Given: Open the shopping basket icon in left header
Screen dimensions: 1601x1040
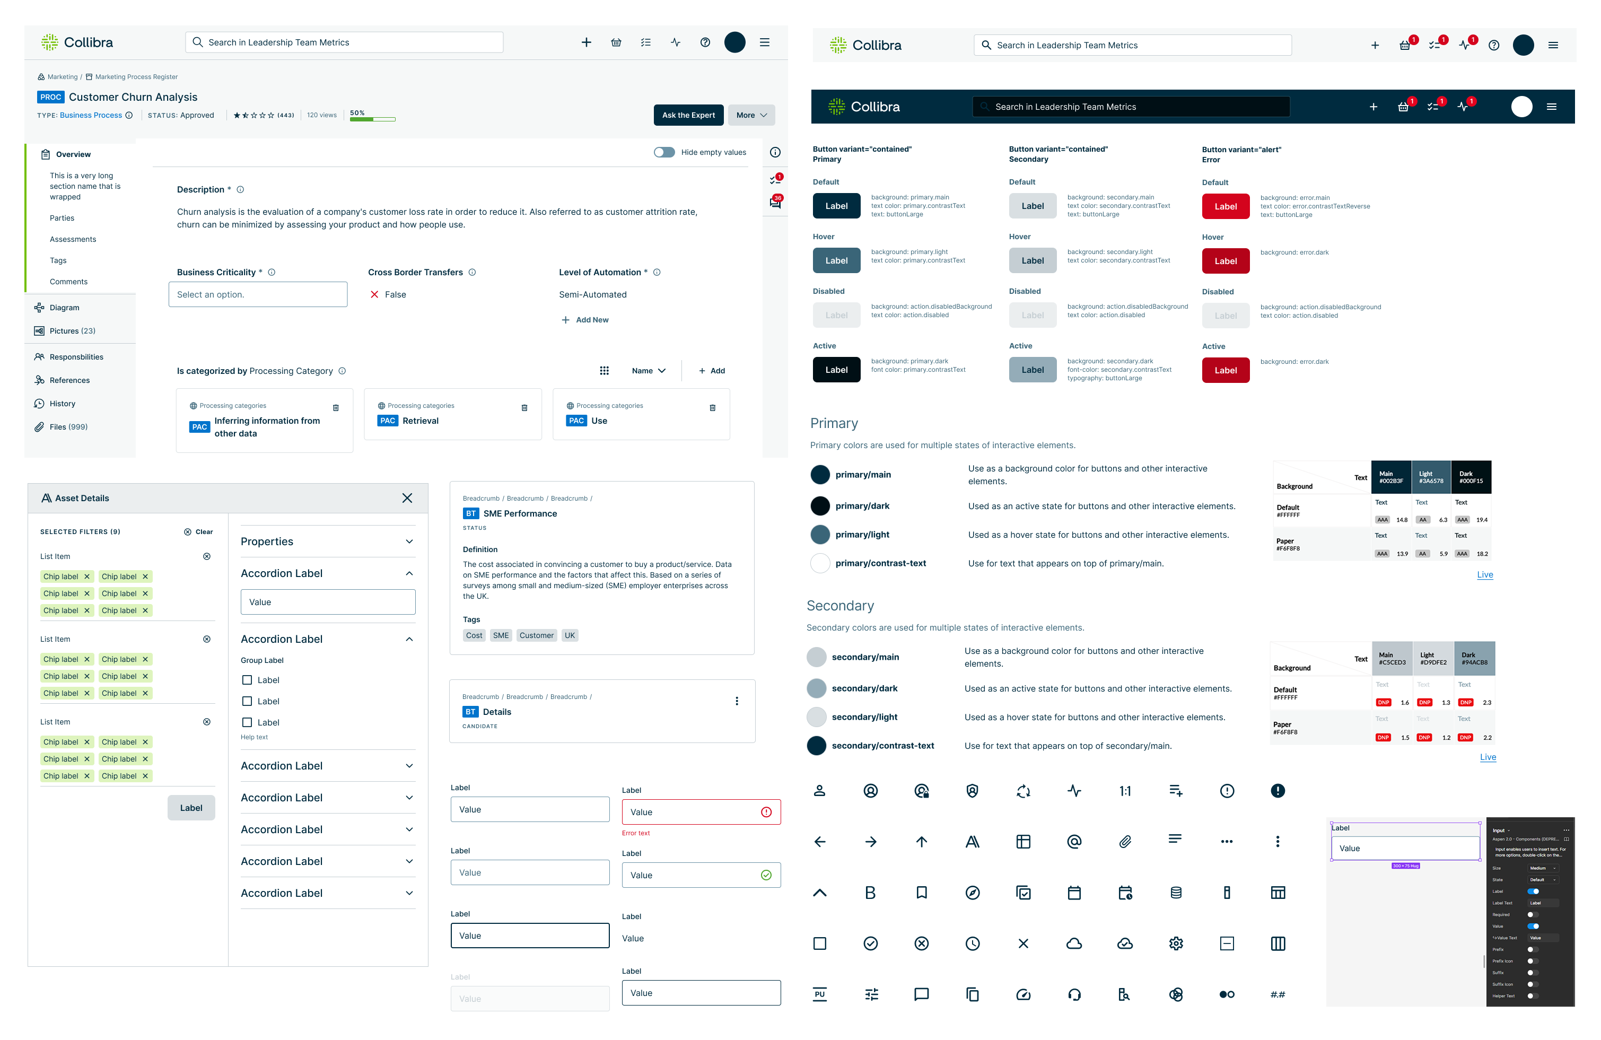Looking at the screenshot, I should coord(616,42).
